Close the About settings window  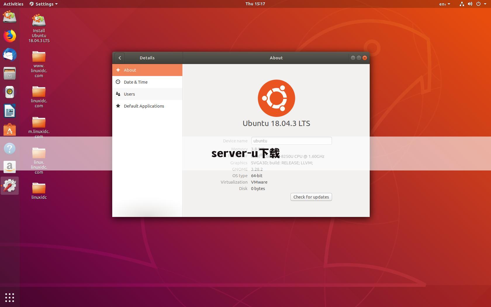(365, 58)
